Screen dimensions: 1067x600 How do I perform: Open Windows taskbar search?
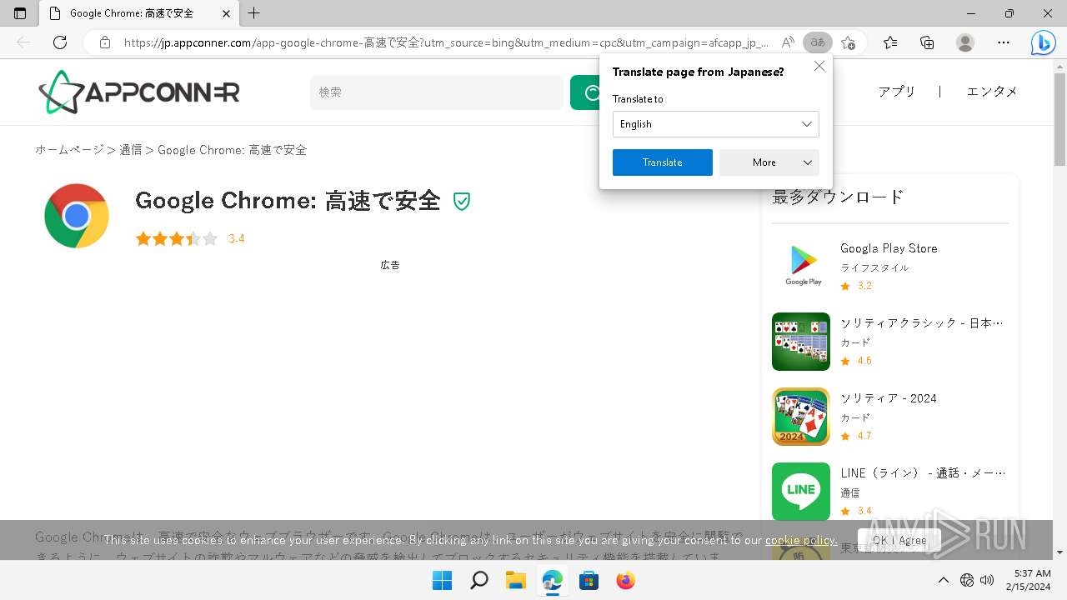pyautogui.click(x=478, y=581)
